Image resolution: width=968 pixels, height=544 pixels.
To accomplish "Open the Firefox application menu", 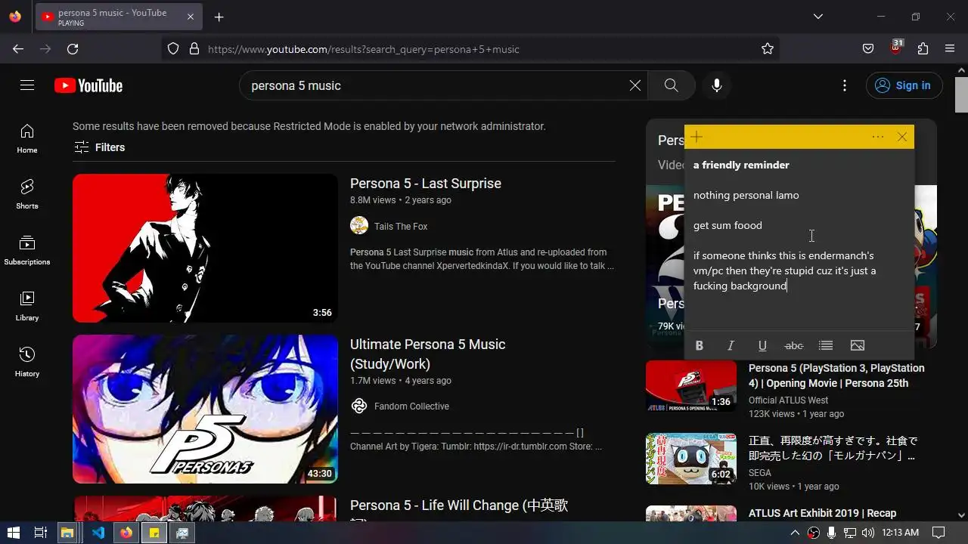I will (950, 49).
